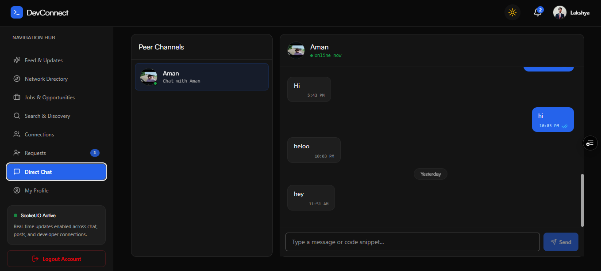Open Lakshya's profile avatar menu
The image size is (601, 271).
coord(560,12)
